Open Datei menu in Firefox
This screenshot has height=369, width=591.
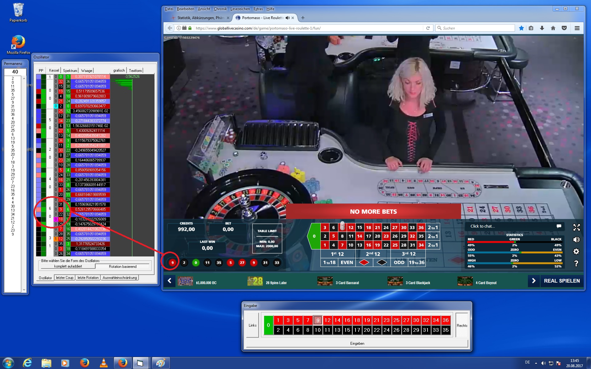coord(169,9)
